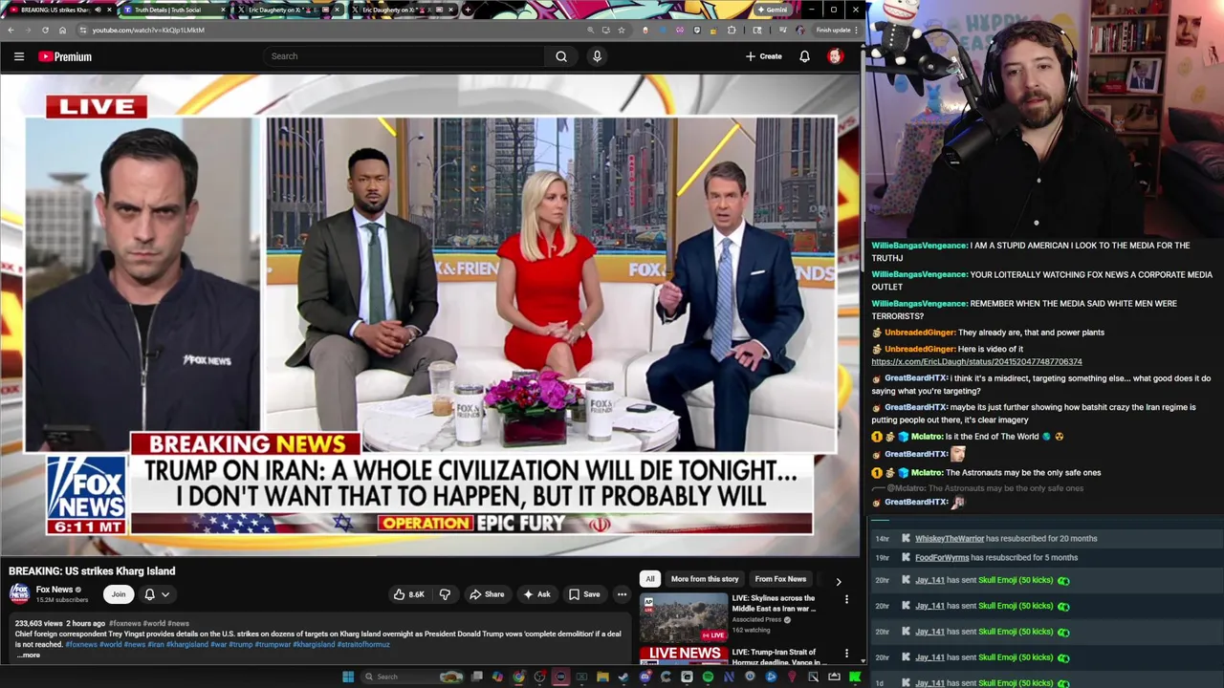The height and width of the screenshot is (688, 1224).
Task: Open the LIVE NEWS Trump-Iran video thumbnail
Action: tap(685, 656)
